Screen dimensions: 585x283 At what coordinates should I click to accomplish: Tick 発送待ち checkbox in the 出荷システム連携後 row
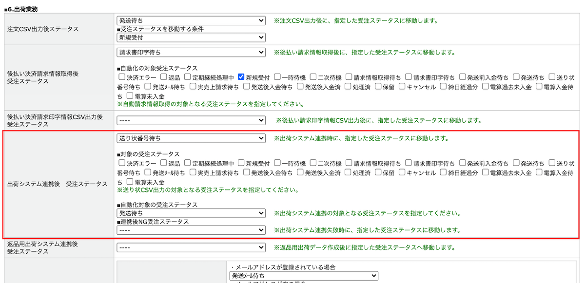(516, 163)
